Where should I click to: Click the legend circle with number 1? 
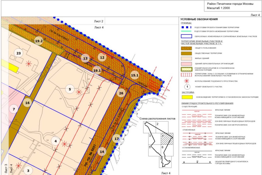[x=187, y=87]
